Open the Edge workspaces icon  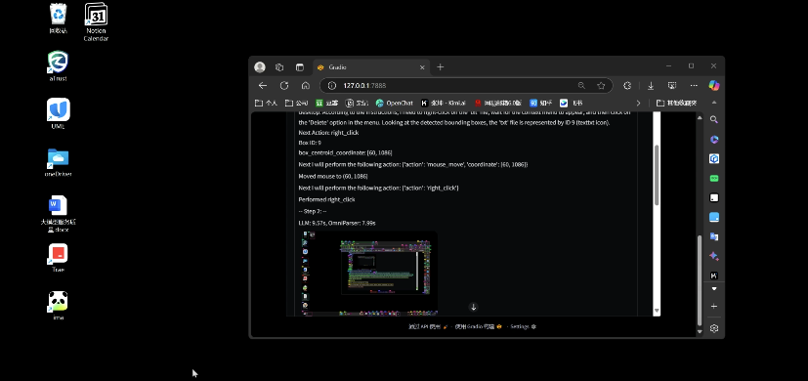279,67
